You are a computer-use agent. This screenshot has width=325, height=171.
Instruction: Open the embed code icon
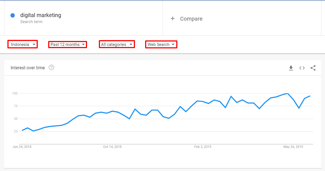coord(302,68)
